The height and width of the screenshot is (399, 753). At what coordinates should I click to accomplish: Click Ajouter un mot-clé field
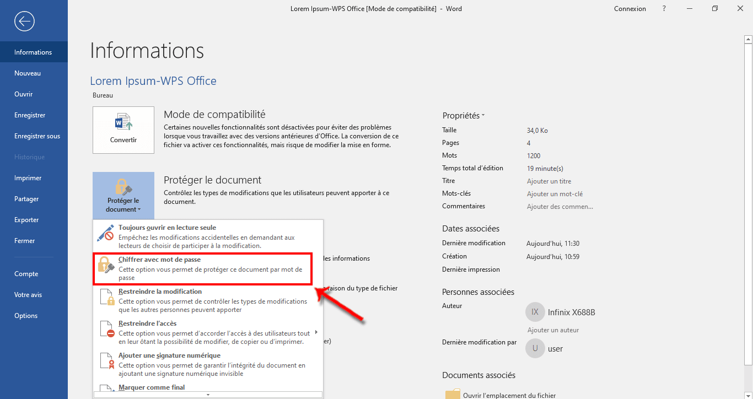click(555, 194)
